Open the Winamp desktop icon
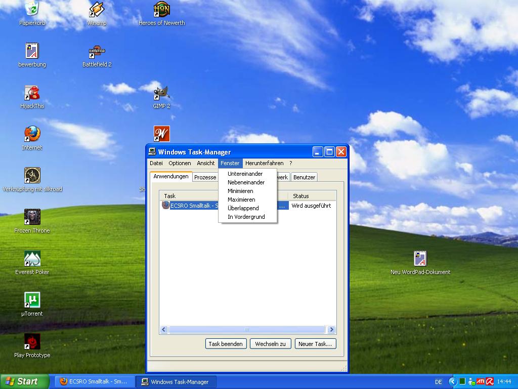518x389 pixels. tap(97, 10)
